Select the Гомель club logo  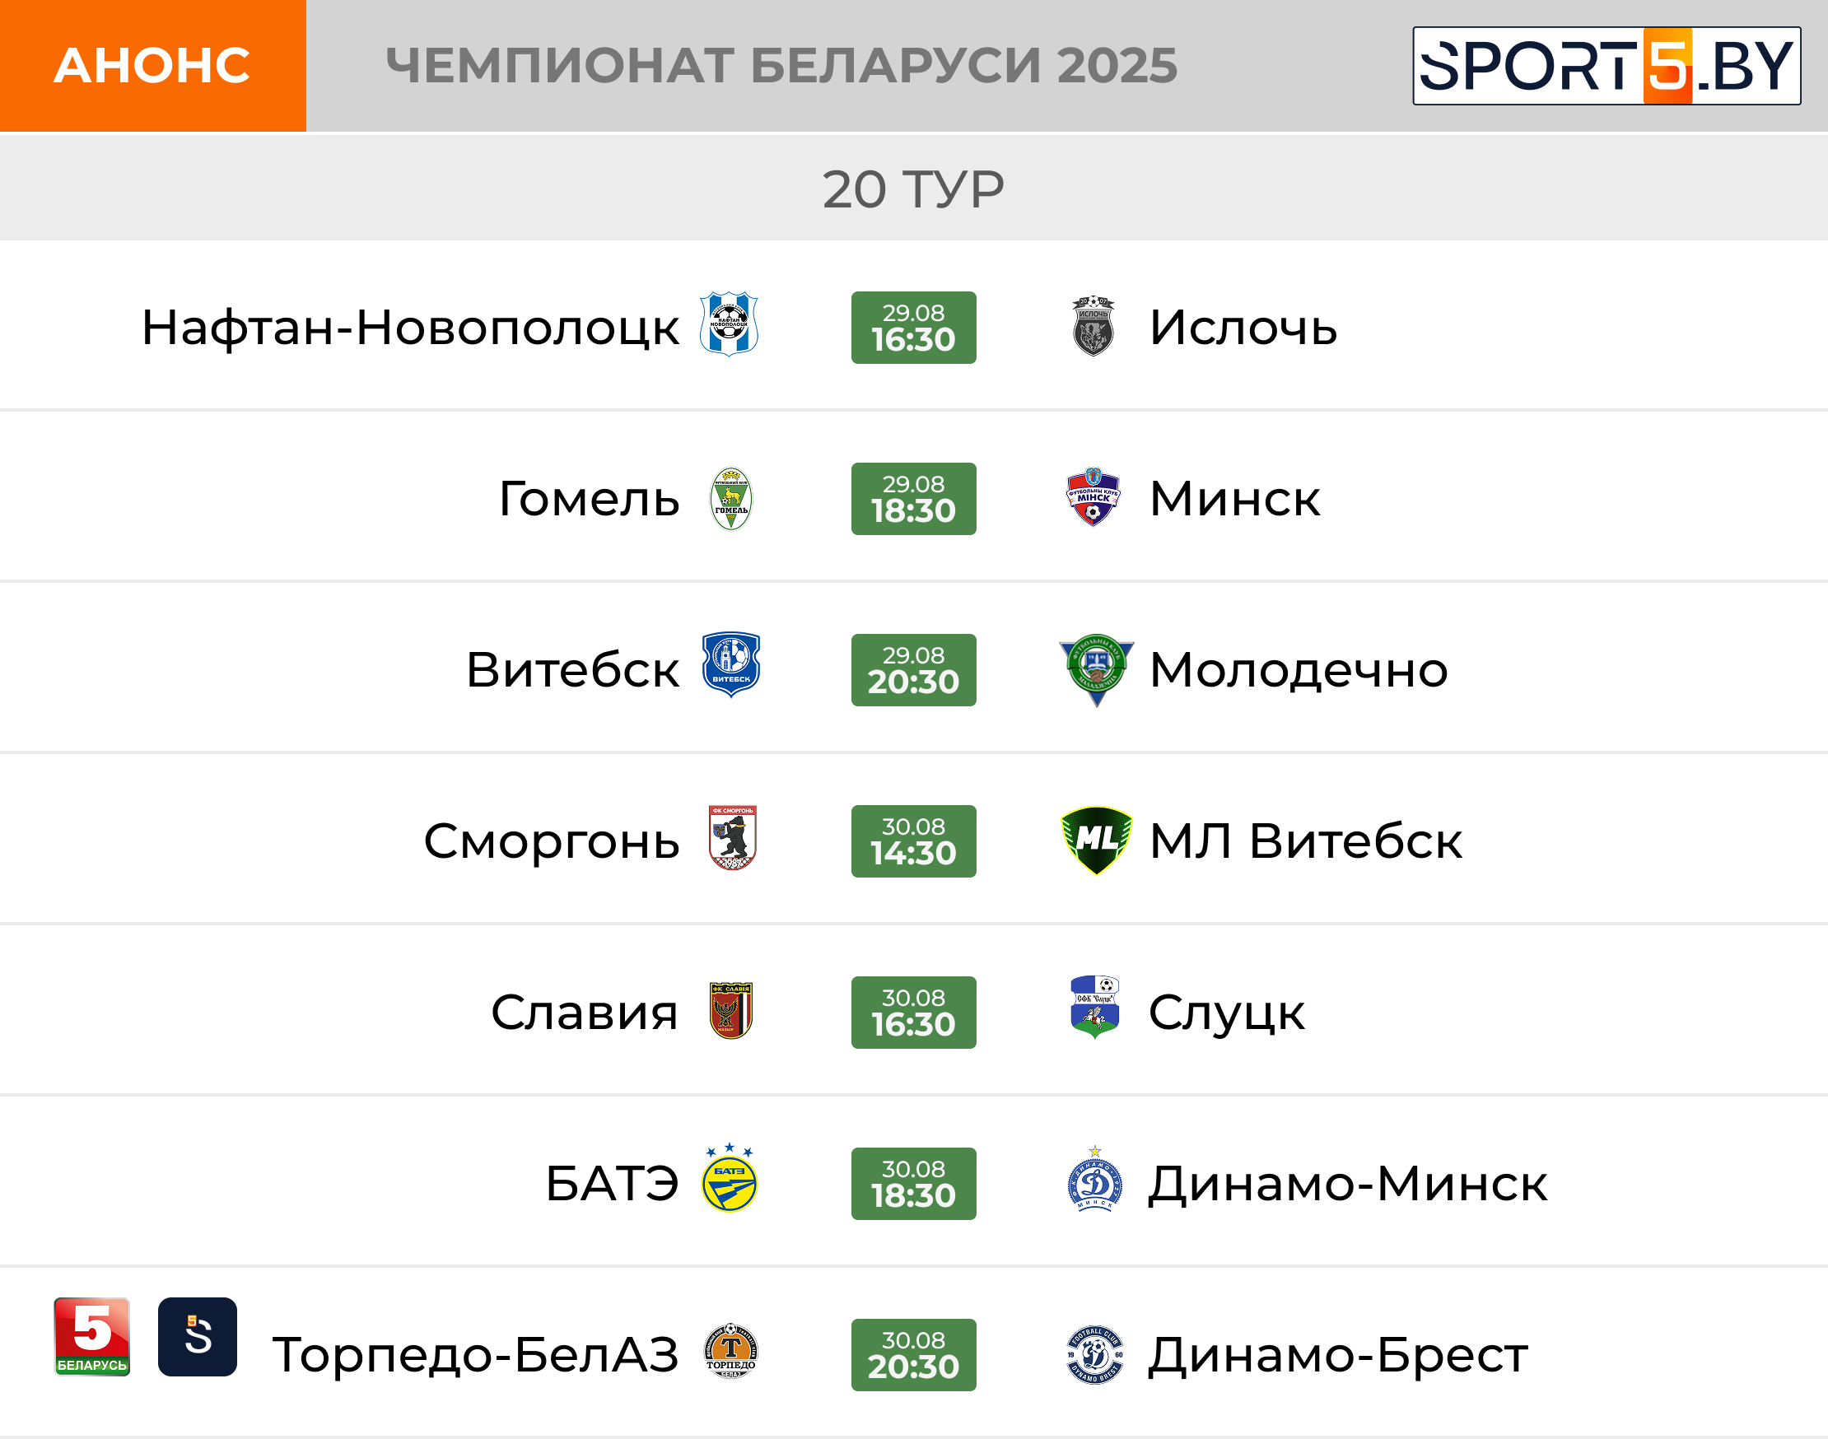[x=730, y=499]
